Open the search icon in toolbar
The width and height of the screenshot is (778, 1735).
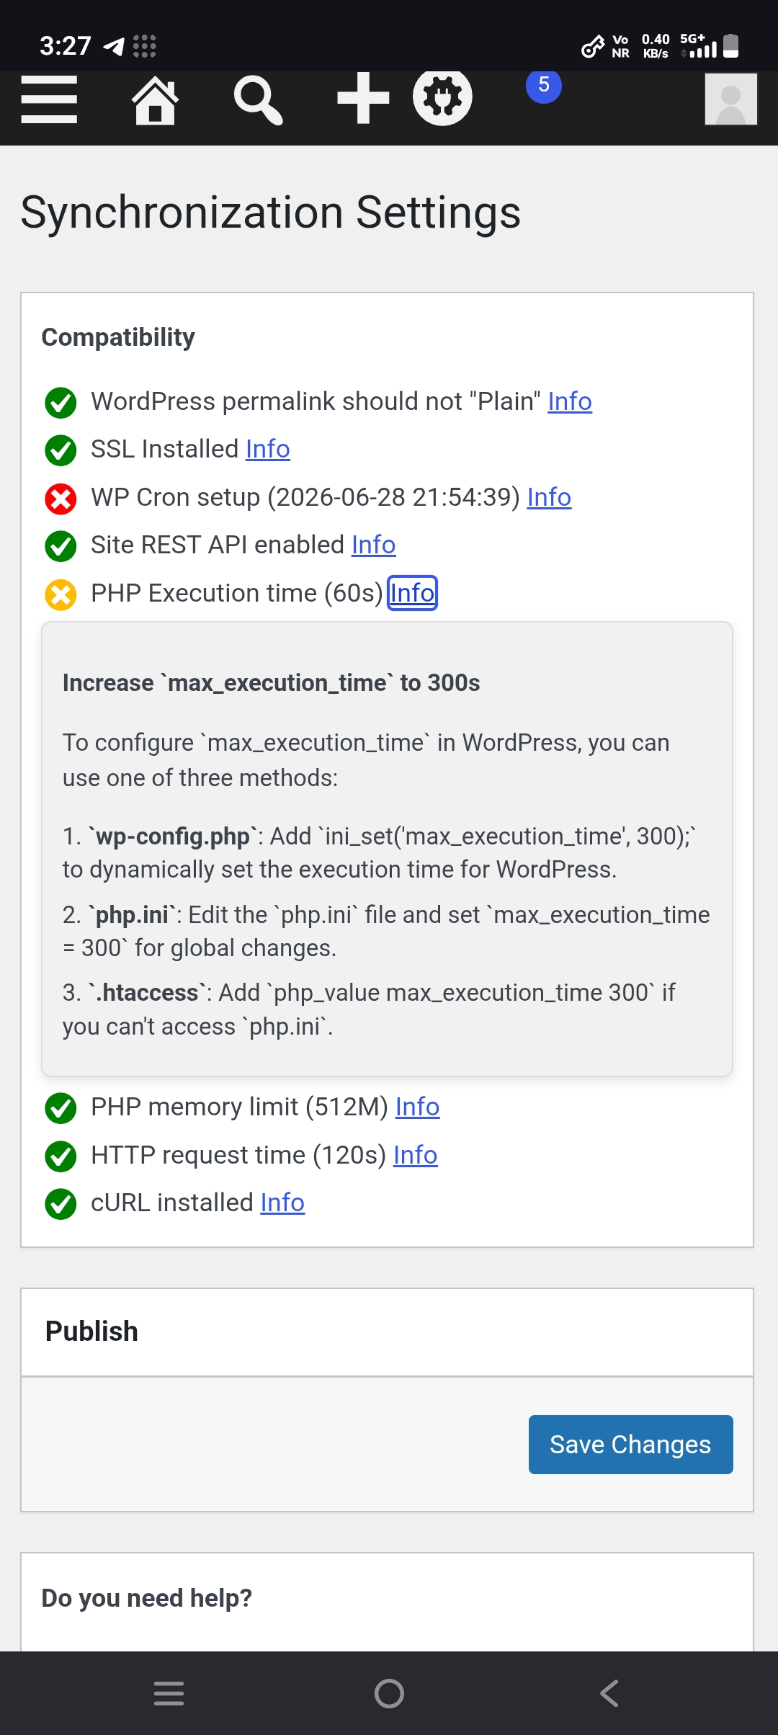click(x=258, y=100)
